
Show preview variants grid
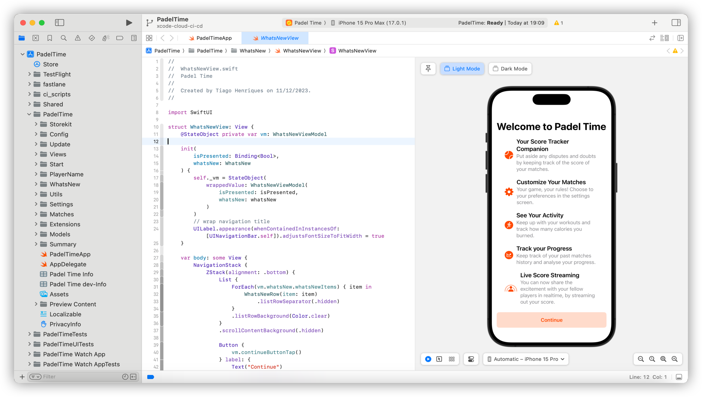(452, 359)
